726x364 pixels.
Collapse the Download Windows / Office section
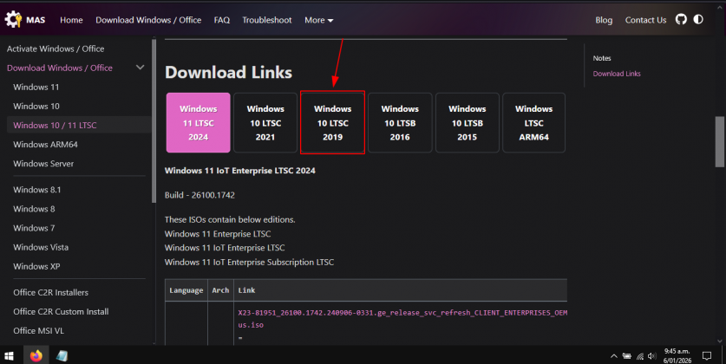click(140, 68)
